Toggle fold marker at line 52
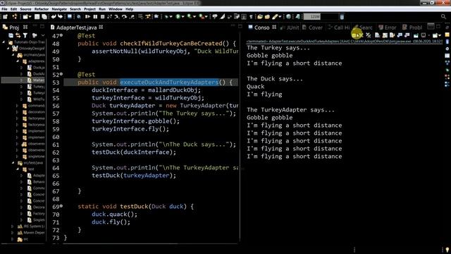 coord(61,74)
